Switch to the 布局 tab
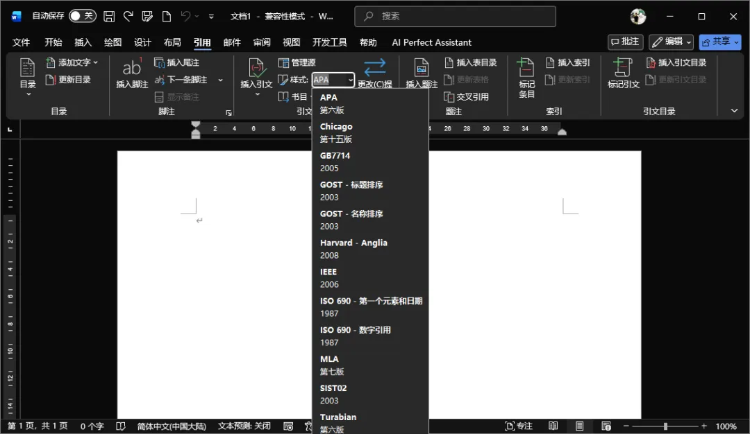 coord(172,42)
